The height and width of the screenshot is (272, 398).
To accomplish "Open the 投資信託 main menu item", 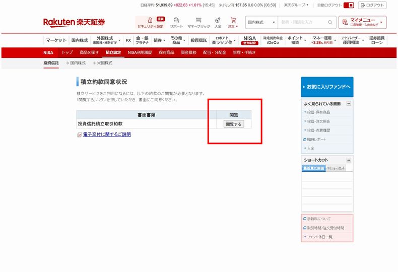I will point(198,40).
